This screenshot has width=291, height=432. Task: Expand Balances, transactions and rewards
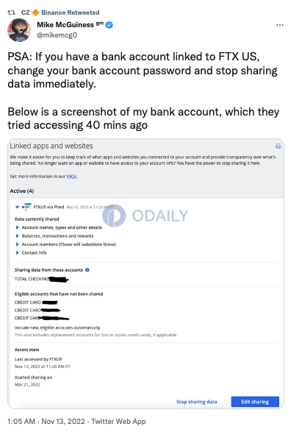click(17, 236)
